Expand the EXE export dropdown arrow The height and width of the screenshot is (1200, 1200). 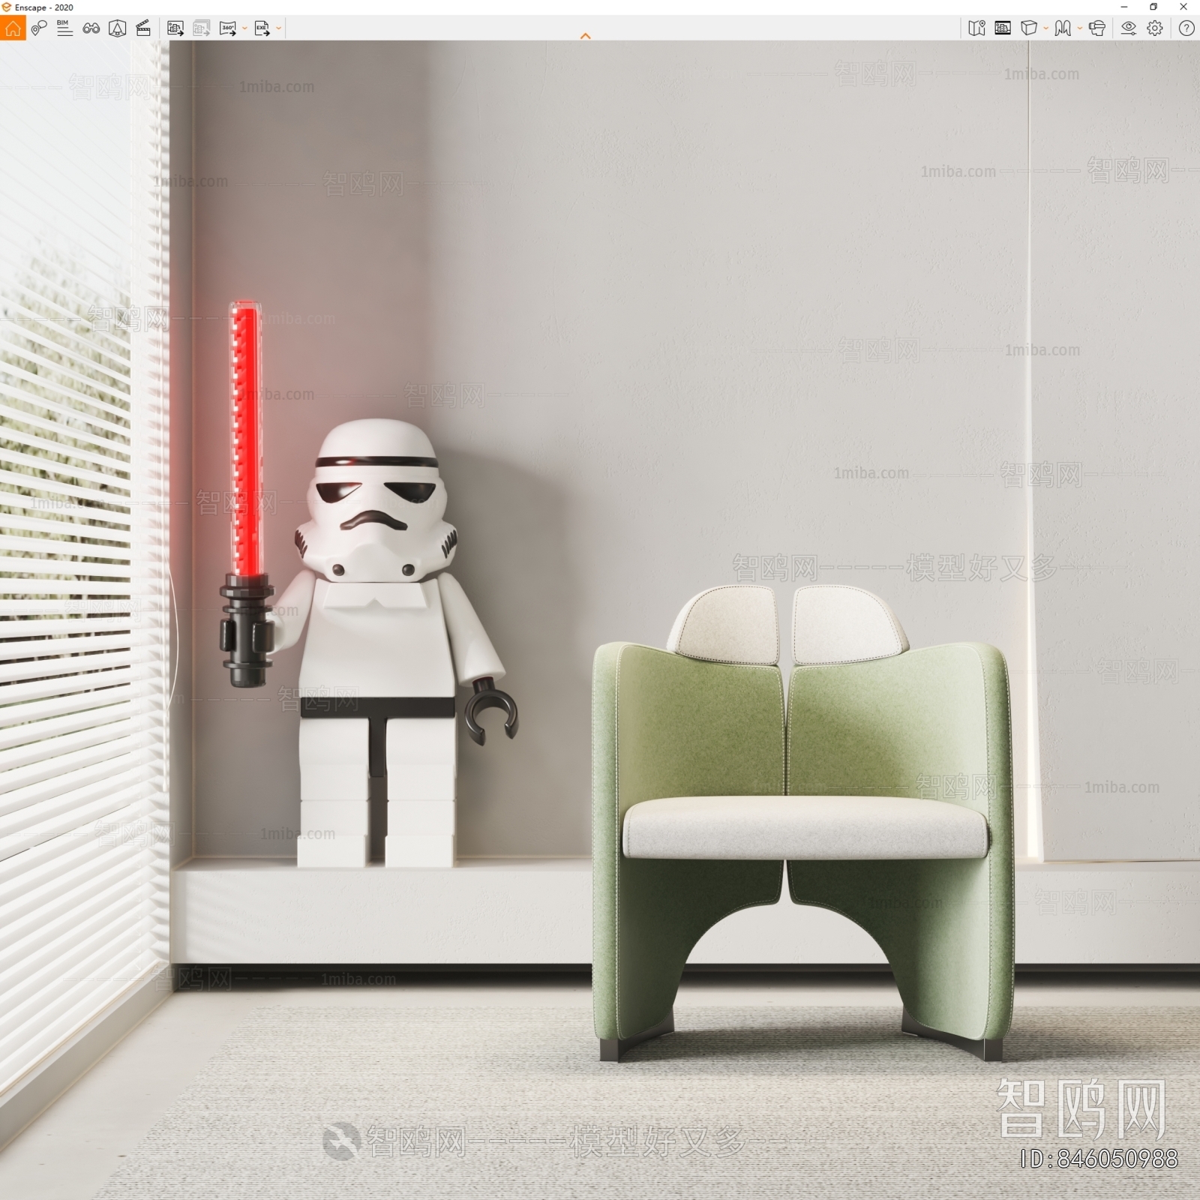(279, 28)
